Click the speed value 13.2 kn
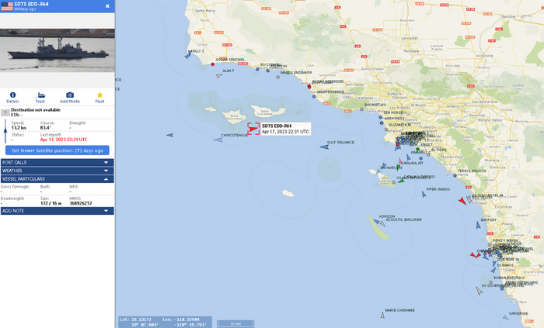544x328 pixels. click(x=19, y=128)
